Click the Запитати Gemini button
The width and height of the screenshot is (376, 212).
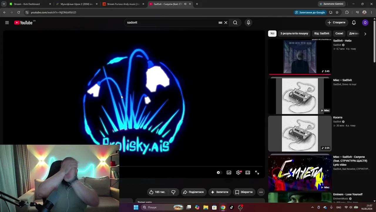coord(332,4)
